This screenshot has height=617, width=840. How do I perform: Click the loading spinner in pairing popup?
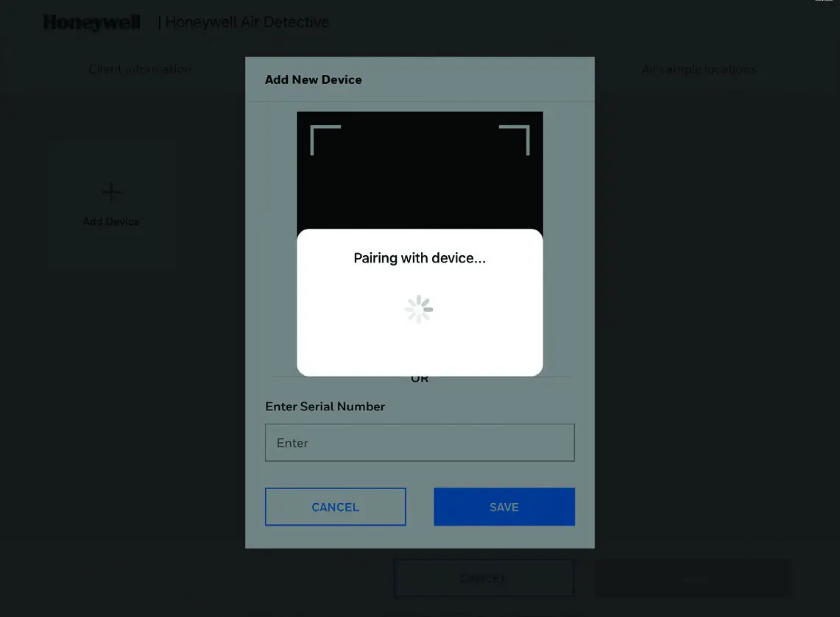click(x=419, y=309)
